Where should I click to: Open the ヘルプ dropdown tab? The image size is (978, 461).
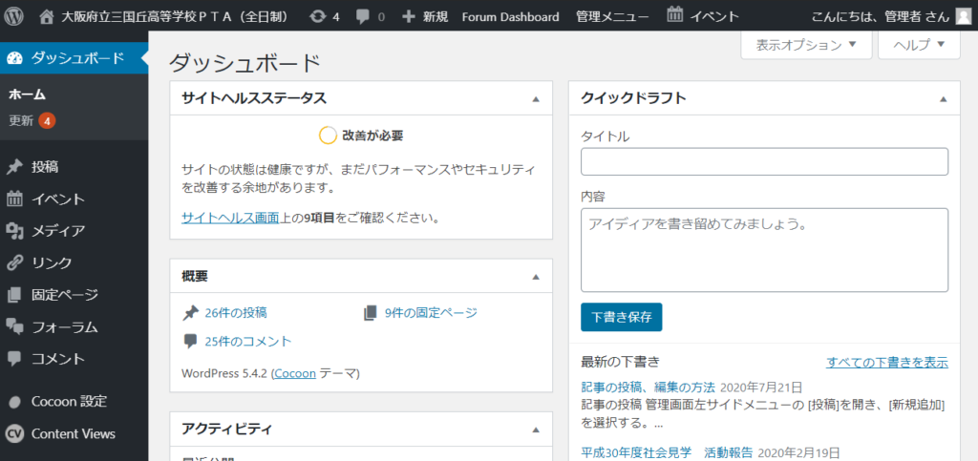(x=919, y=45)
